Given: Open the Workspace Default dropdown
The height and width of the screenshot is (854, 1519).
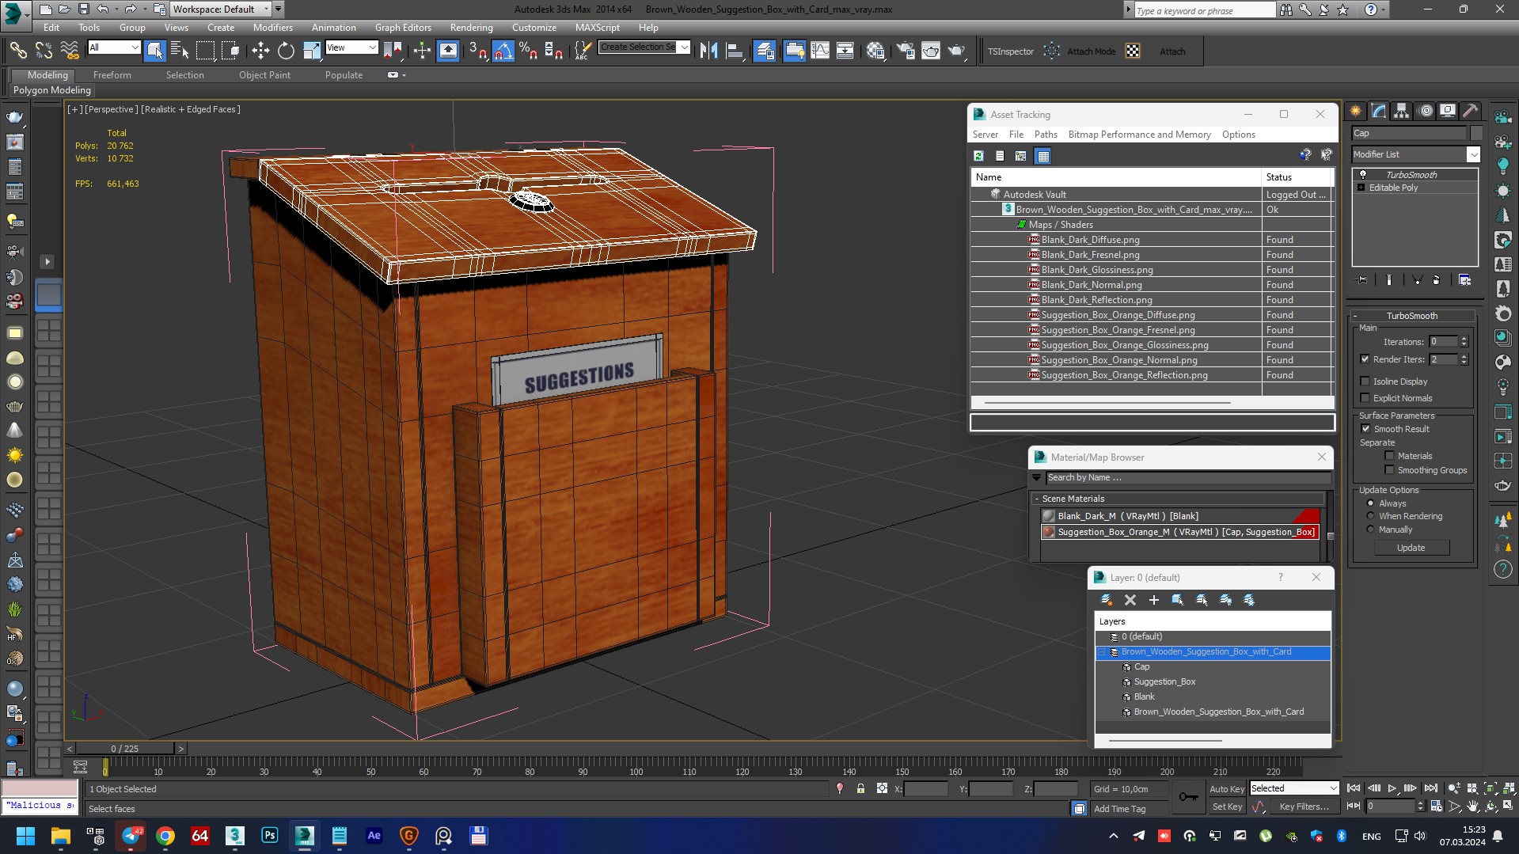Looking at the screenshot, I should (x=221, y=9).
